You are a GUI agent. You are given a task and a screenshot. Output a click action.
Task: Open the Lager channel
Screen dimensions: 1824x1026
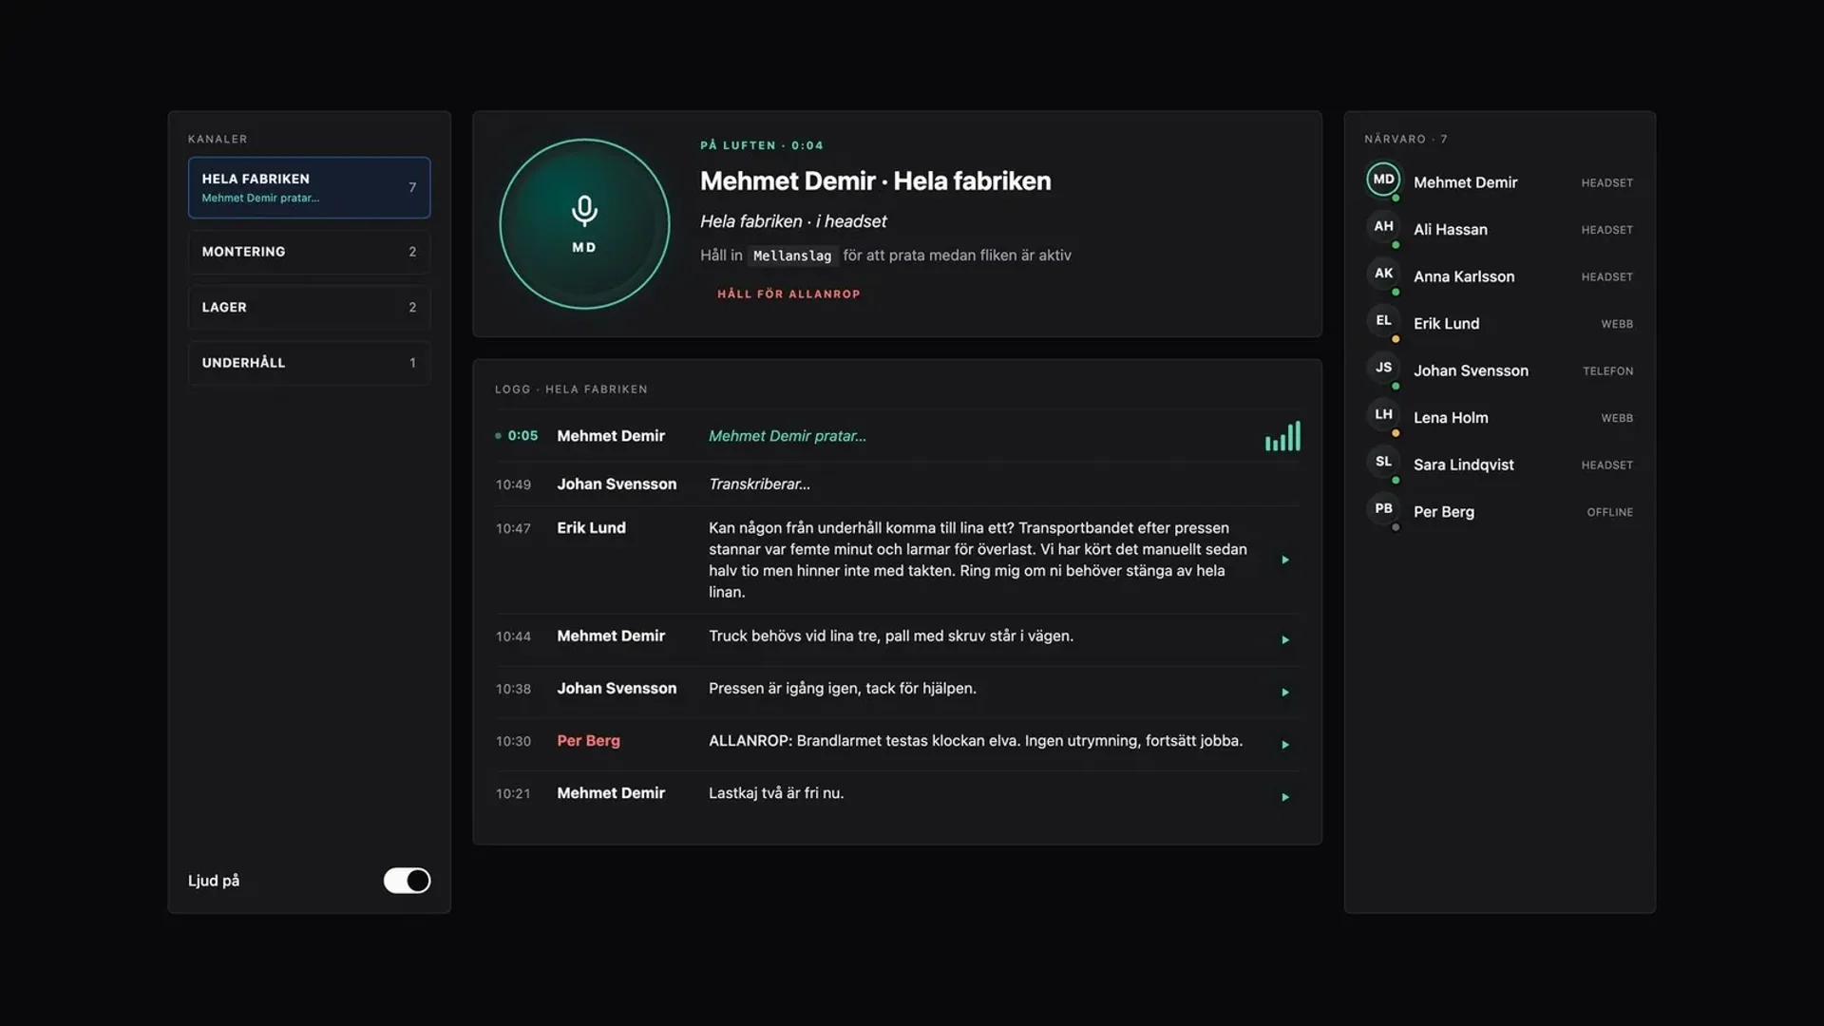pyautogui.click(x=309, y=308)
